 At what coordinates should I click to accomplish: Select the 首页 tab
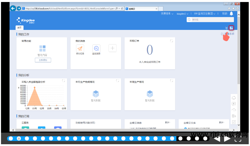pos(19,28)
